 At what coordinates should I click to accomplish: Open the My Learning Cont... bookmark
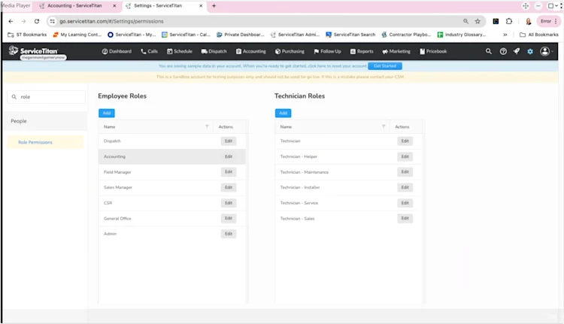[x=77, y=35]
